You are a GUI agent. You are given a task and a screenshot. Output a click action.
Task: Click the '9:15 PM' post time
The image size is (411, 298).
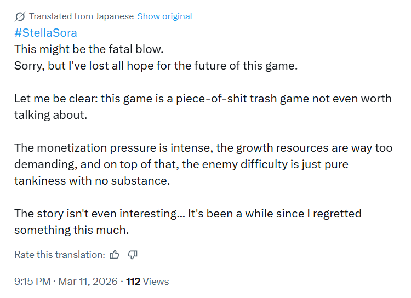click(x=32, y=282)
